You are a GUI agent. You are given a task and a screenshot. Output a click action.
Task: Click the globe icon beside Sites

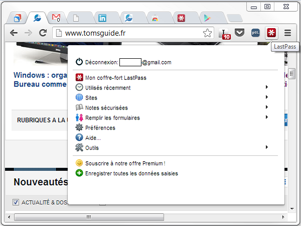coord(79,97)
